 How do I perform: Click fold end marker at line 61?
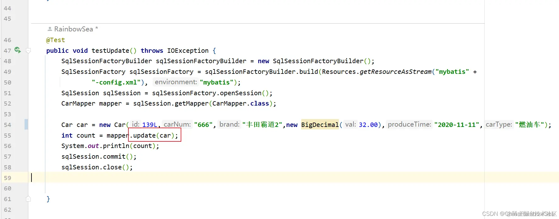point(28,199)
